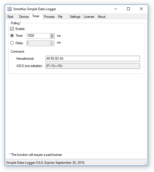Image resolution: width=154 pixels, height=172 pixels.
Task: Click the ASCII not editable field
Action: pyautogui.click(x=93, y=66)
